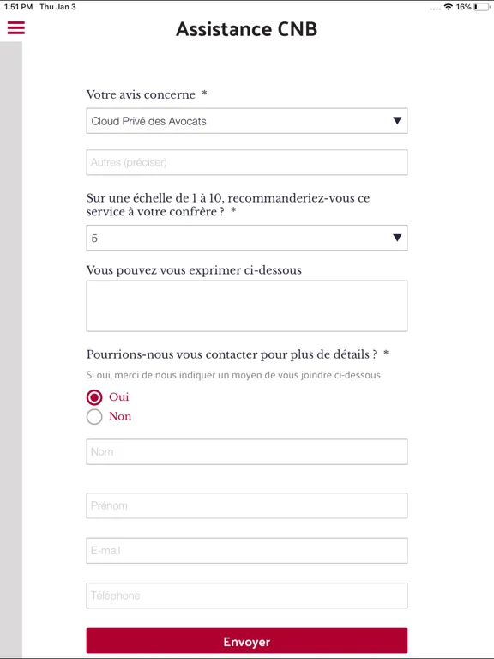Select the Oui radio button
The width and height of the screenshot is (494, 659).
(x=94, y=397)
